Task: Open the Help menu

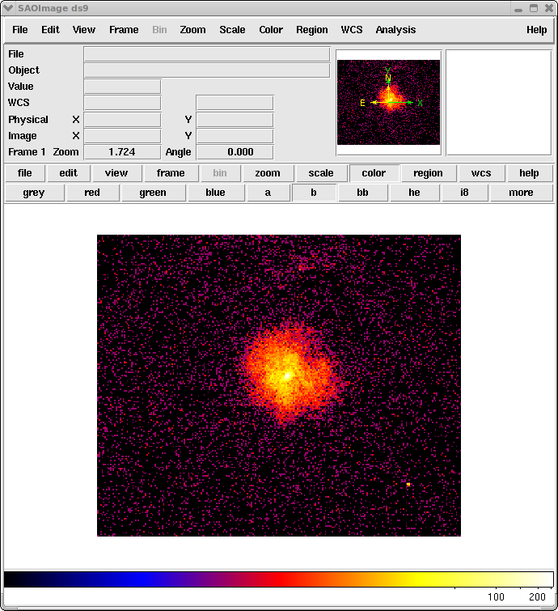Action: click(x=536, y=30)
